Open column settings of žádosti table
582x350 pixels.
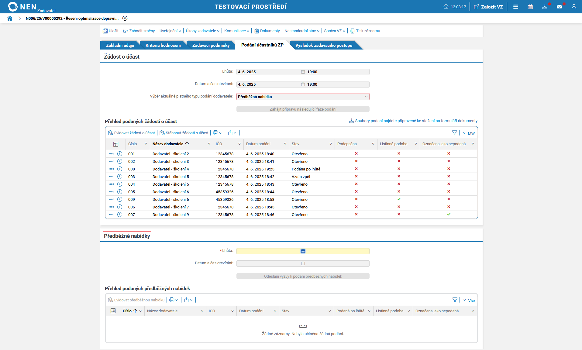(115, 144)
